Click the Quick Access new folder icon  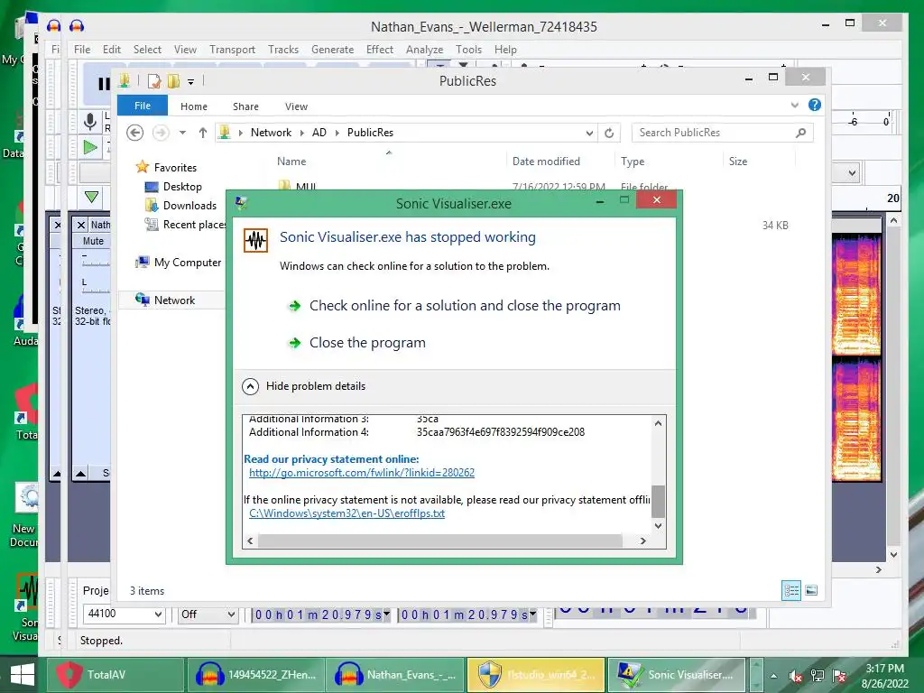pos(173,81)
